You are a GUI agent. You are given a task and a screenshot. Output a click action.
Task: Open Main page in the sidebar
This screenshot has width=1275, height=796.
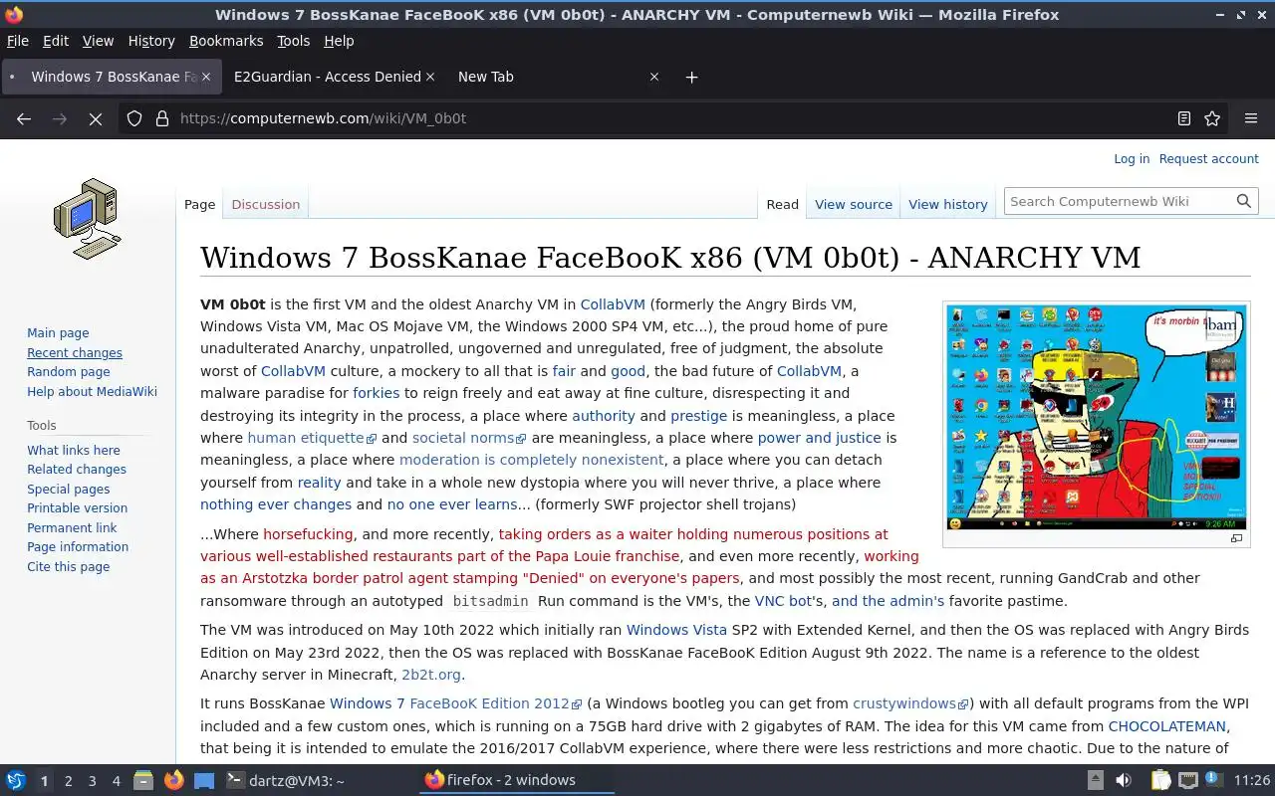click(x=58, y=333)
